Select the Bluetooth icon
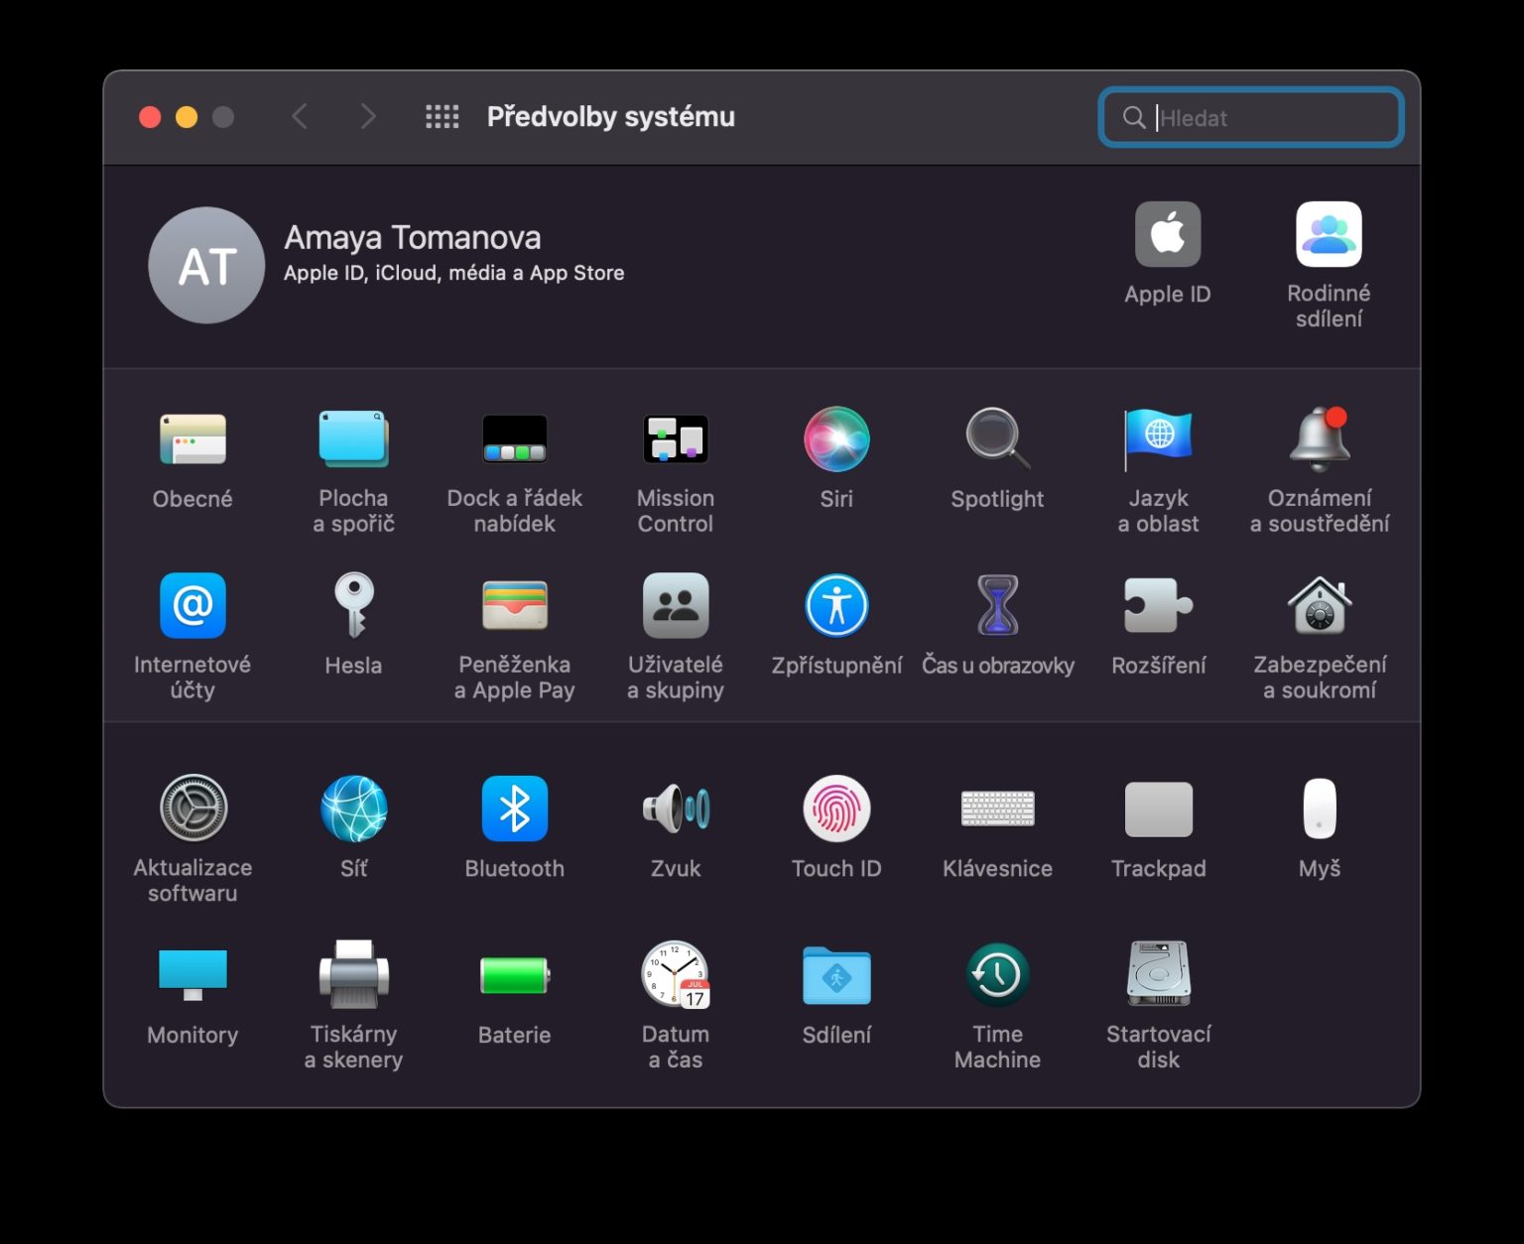This screenshot has width=1524, height=1244. coord(514,809)
